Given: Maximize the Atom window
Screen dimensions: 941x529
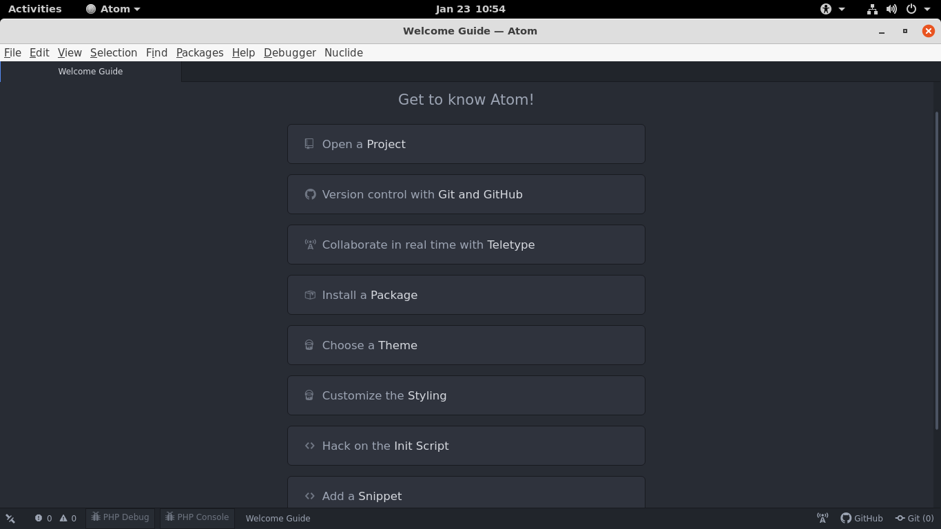Looking at the screenshot, I should click(x=905, y=31).
